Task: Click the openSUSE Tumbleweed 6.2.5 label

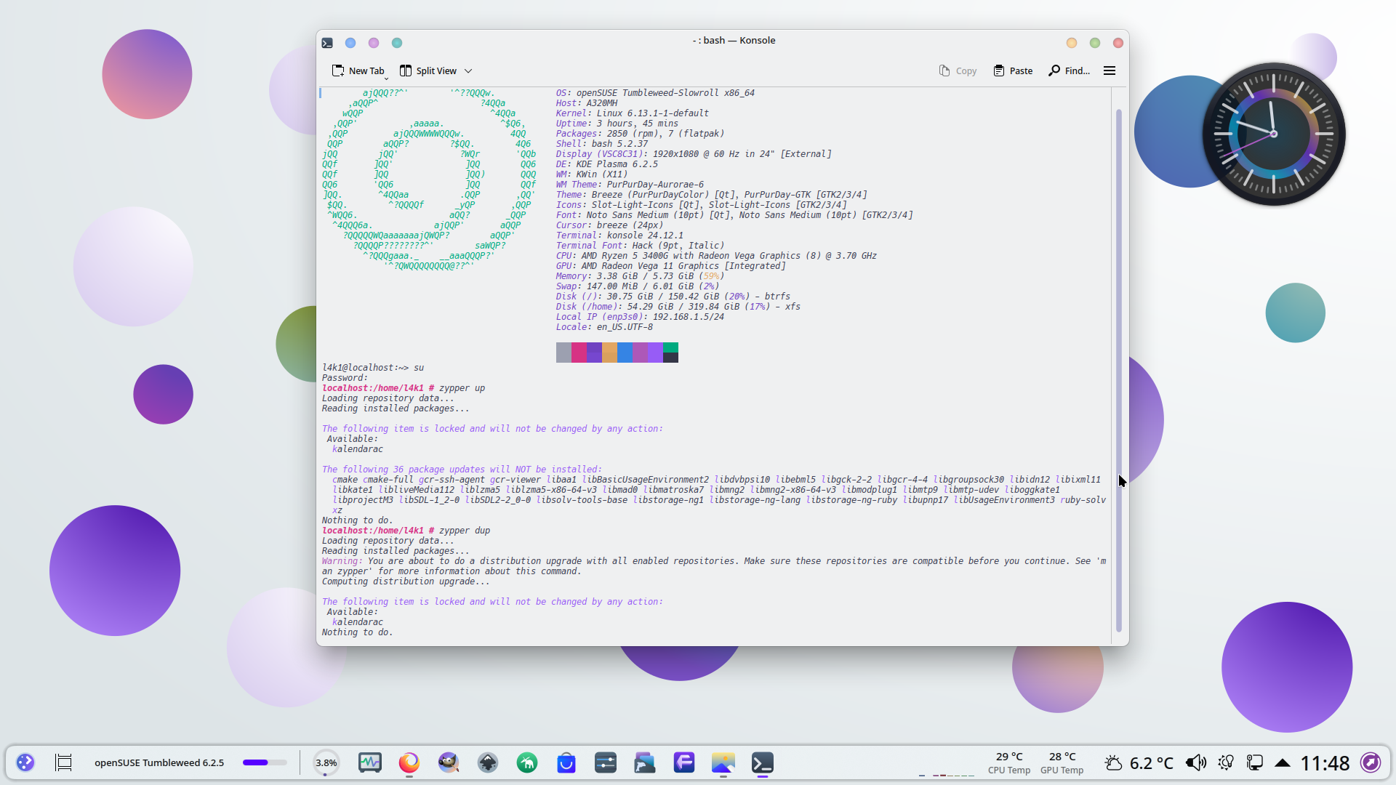Action: click(x=159, y=762)
